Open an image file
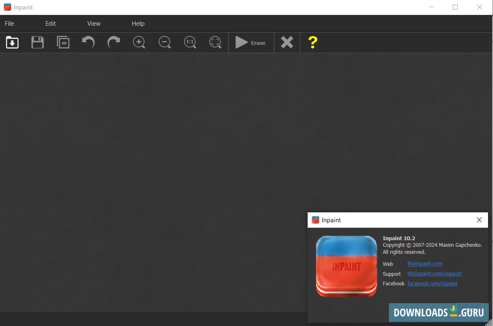 12,42
